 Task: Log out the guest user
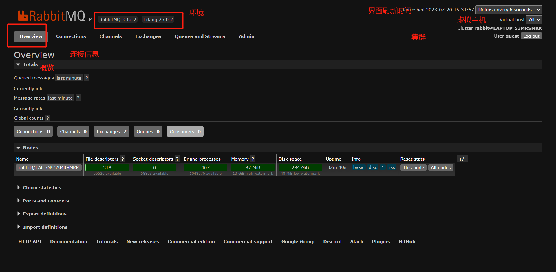(531, 36)
